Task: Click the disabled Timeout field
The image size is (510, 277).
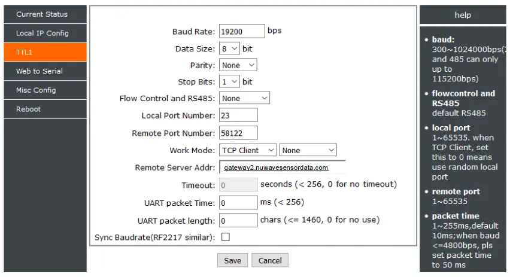Action: coord(238,185)
